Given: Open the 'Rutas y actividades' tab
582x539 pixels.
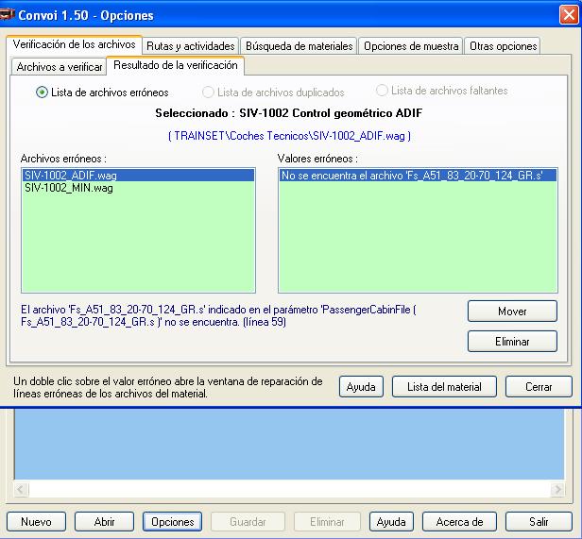Looking at the screenshot, I should tap(191, 45).
